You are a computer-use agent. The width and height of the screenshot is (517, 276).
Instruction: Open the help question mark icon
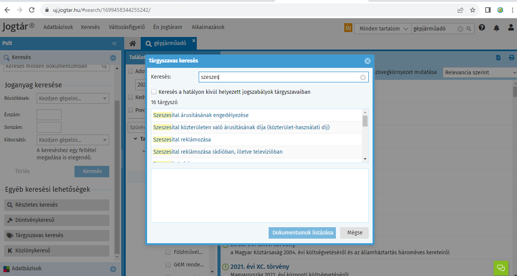click(x=482, y=28)
